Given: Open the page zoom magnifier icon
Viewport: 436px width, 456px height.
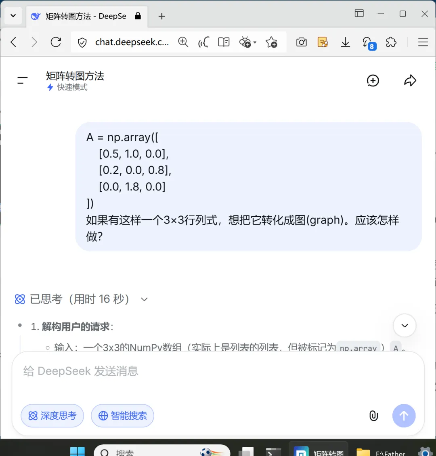Looking at the screenshot, I should click(183, 42).
